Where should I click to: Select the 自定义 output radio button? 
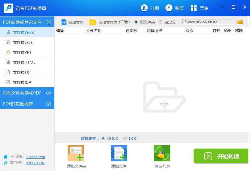pyautogui.click(x=161, y=22)
